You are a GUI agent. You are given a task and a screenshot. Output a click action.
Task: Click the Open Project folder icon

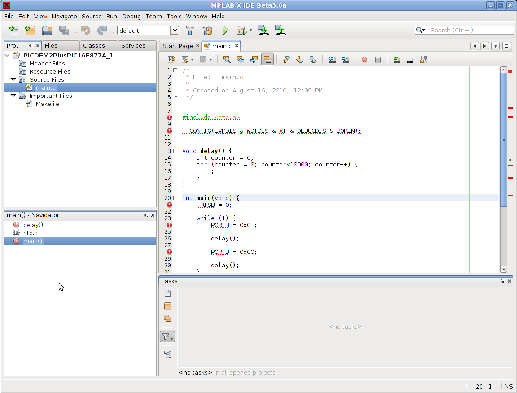(x=47, y=31)
